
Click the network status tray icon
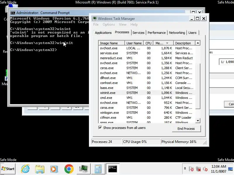(x=198, y=169)
